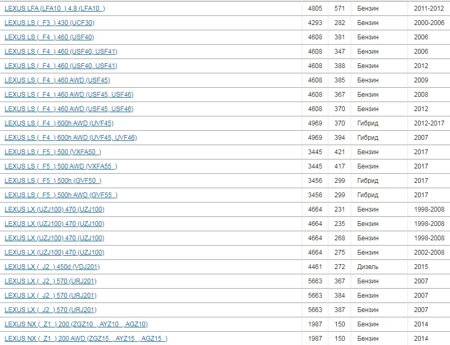Open LS 460 AWD (USF45, USF46) link from 2008
The image size is (450, 345).
click(69, 95)
